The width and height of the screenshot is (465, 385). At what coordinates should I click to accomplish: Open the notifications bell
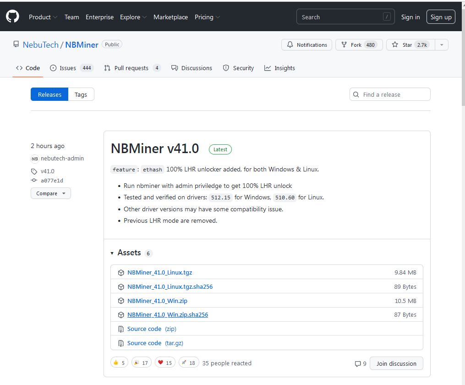click(306, 44)
